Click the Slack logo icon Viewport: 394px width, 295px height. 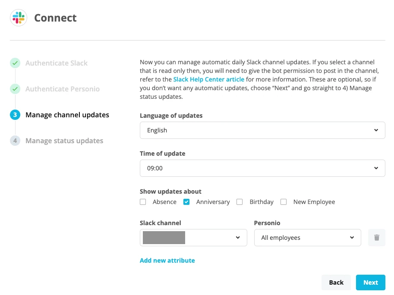click(x=19, y=18)
